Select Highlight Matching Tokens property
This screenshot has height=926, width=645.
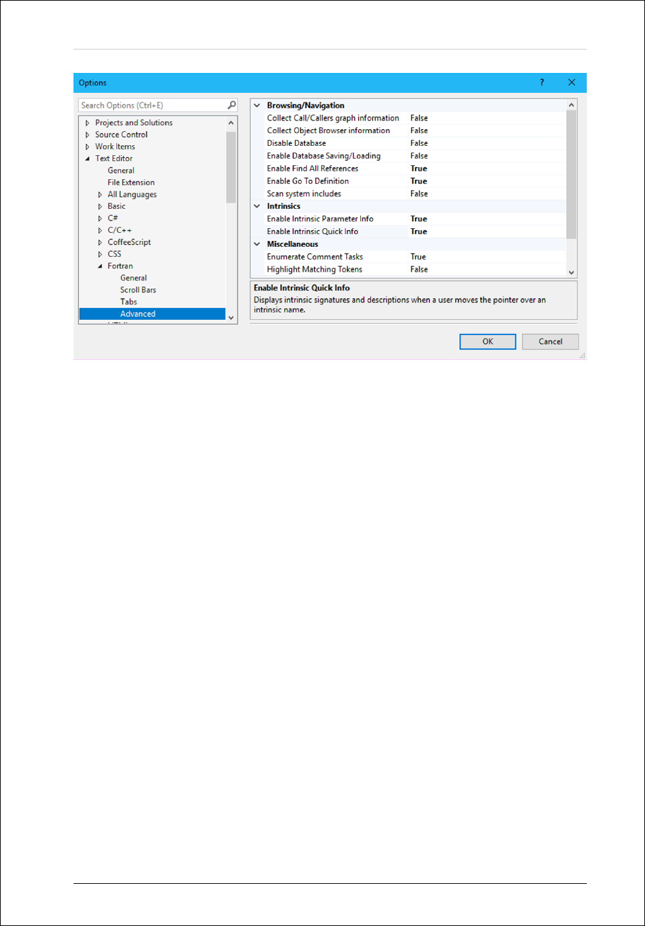pos(315,270)
